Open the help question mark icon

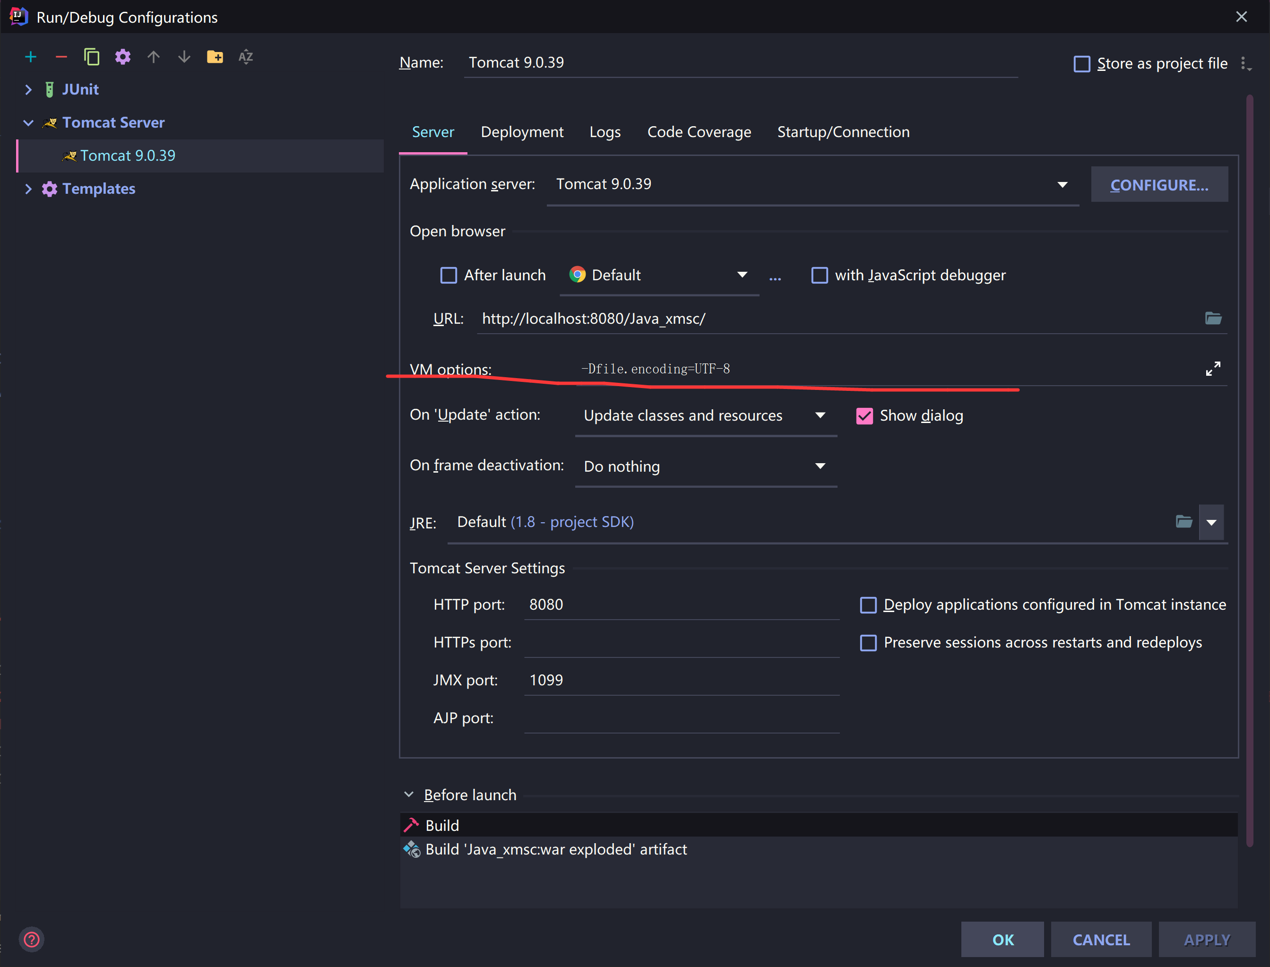pos(32,940)
